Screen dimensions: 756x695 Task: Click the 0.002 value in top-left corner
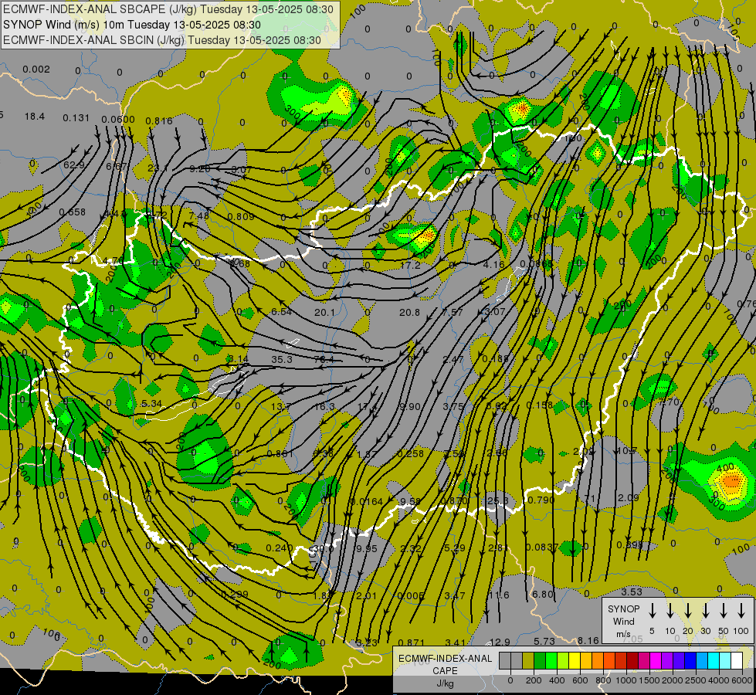point(36,69)
